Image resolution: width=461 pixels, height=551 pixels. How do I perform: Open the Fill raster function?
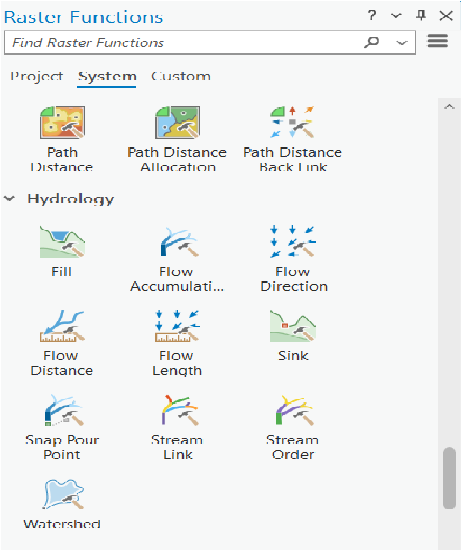coord(62,242)
